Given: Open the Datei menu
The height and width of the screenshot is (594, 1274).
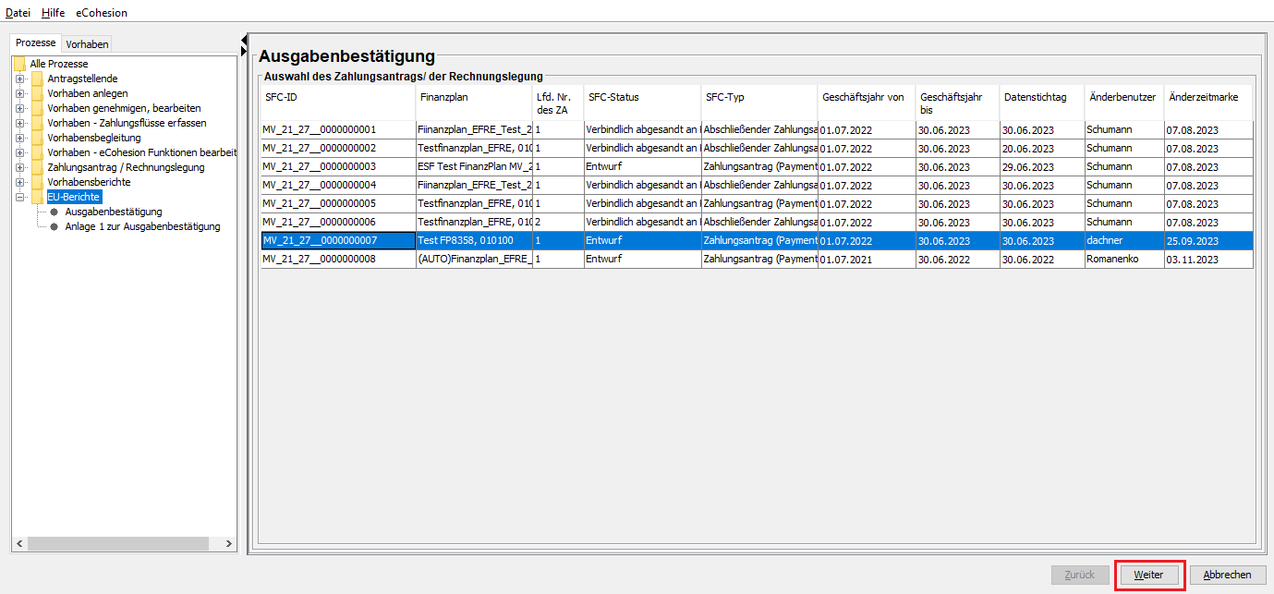Looking at the screenshot, I should click(18, 13).
